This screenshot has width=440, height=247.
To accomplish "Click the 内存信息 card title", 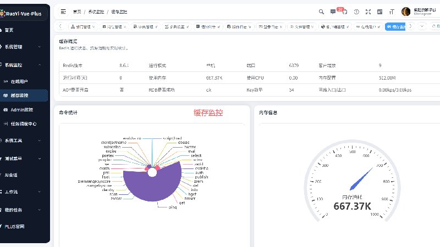I will tap(268, 113).
